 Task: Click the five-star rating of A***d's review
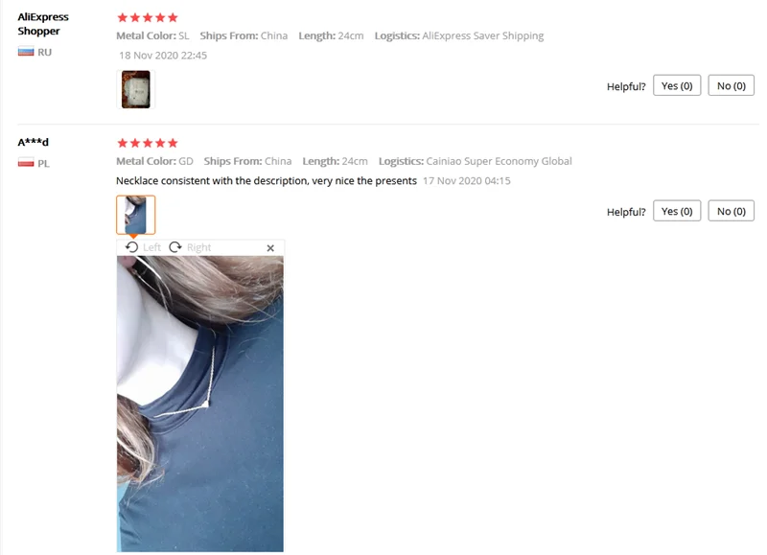pos(148,143)
